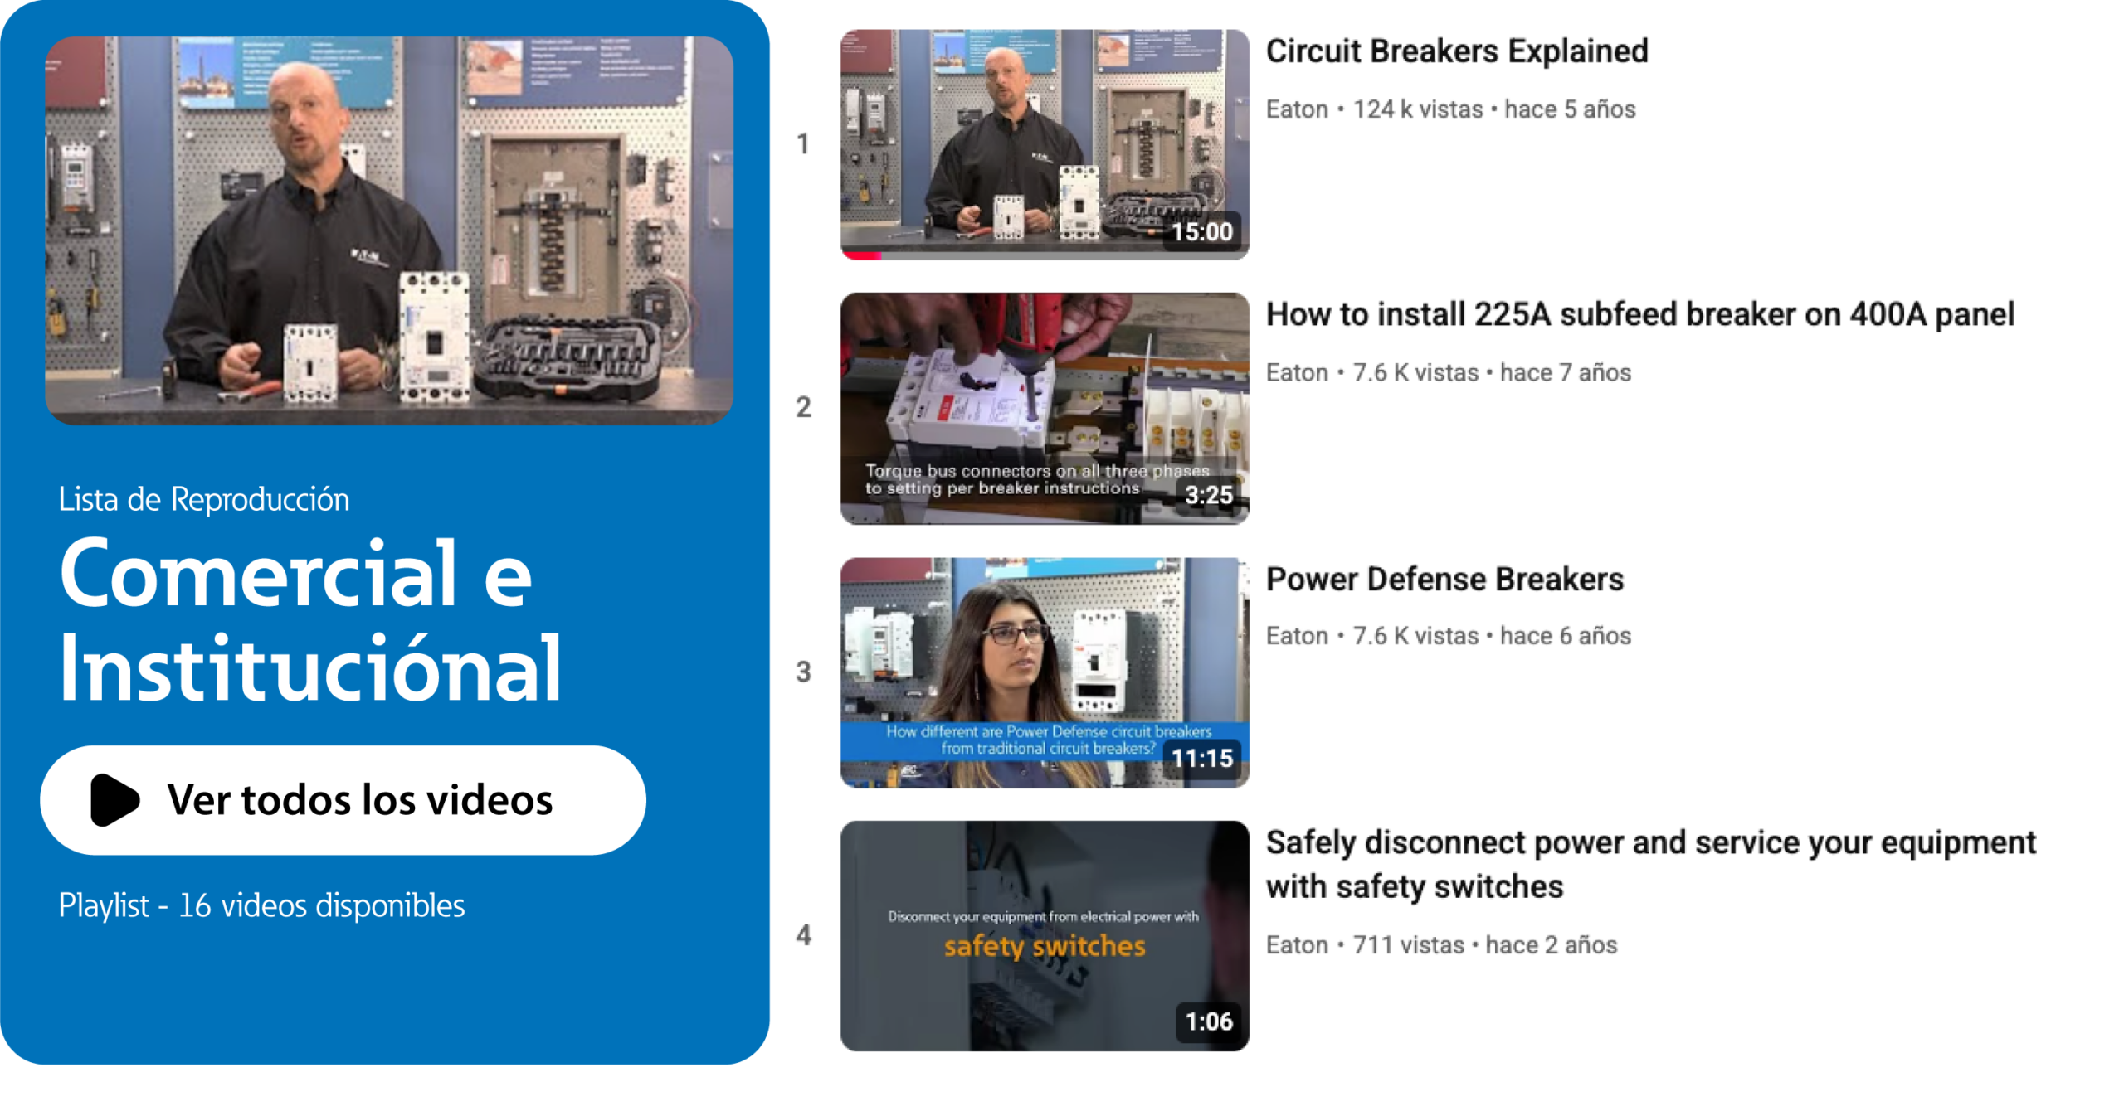Viewport: 2124px width, 1116px height.
Task: Open the playlist cover thumbnail
Action: click(x=388, y=230)
